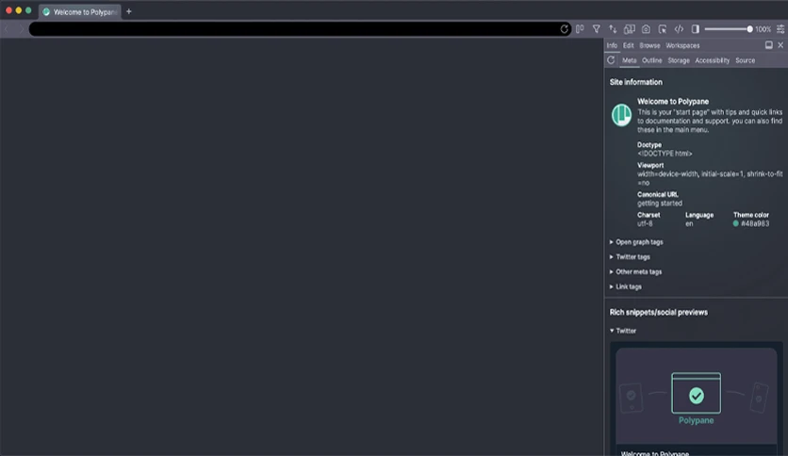Select the Meta sub-tab
The height and width of the screenshot is (456, 788).
(630, 60)
